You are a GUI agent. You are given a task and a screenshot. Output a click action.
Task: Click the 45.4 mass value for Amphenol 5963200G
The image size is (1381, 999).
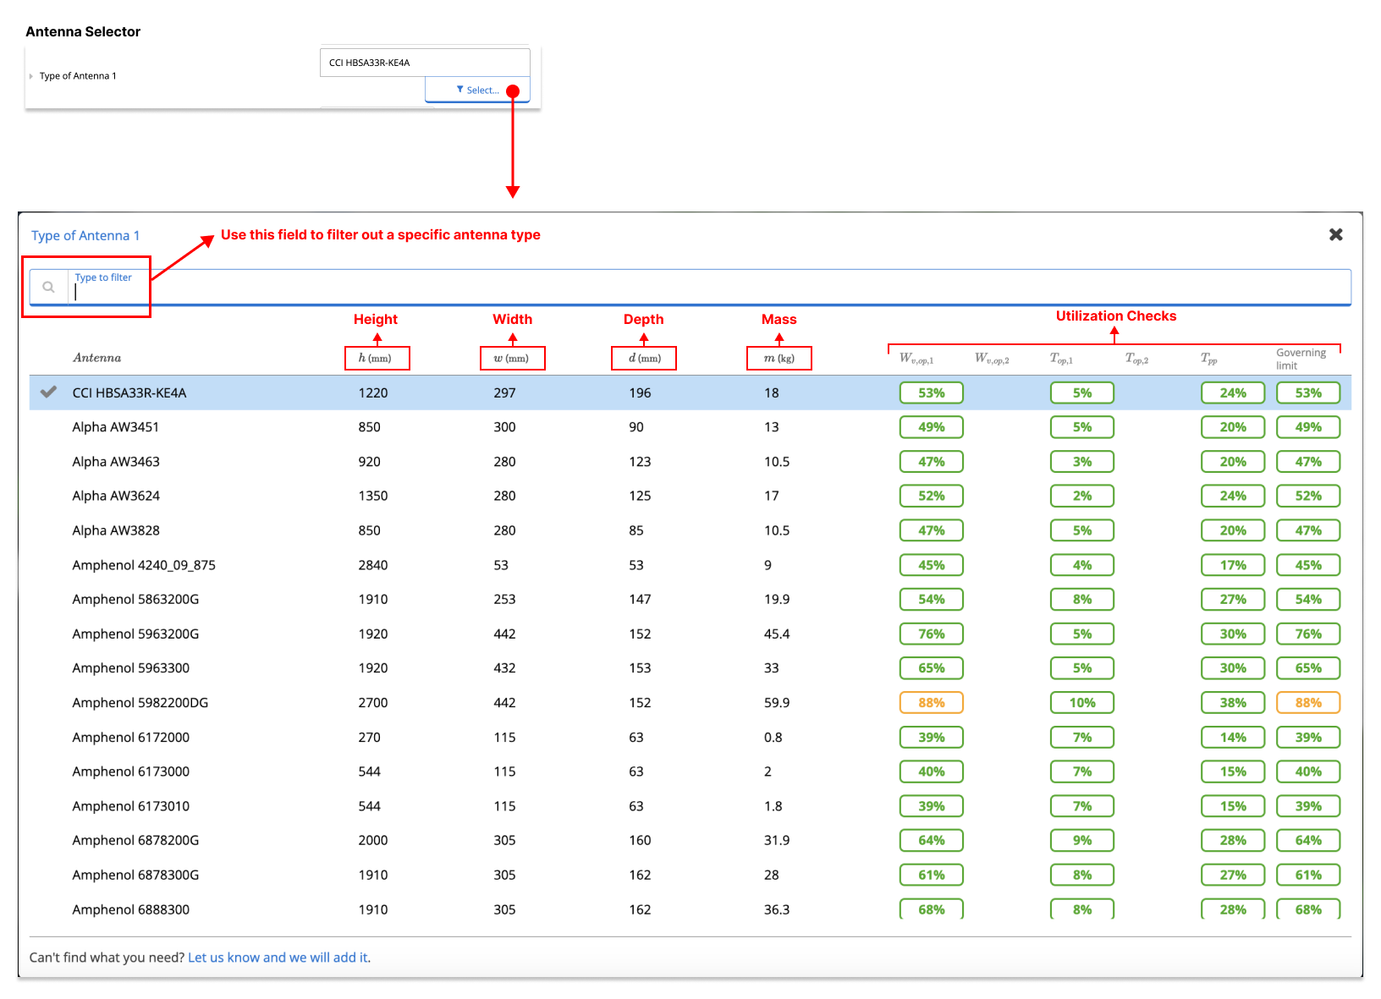[777, 634]
